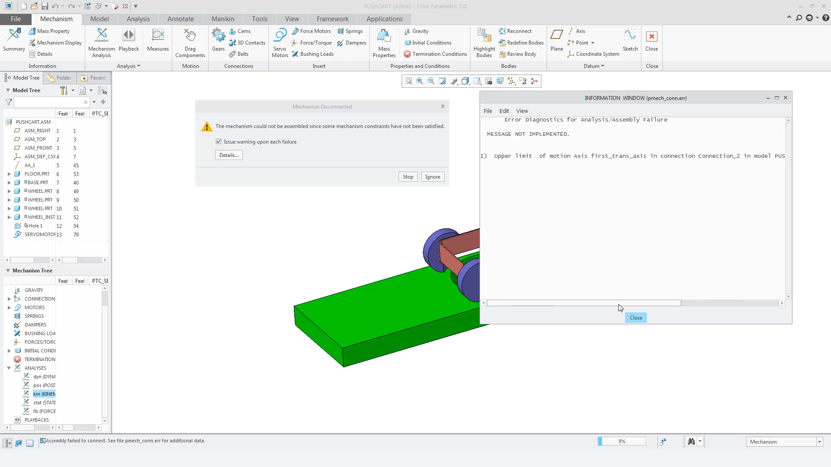Collapse the ANALYSES node
The width and height of the screenshot is (831, 467).
click(x=9, y=368)
